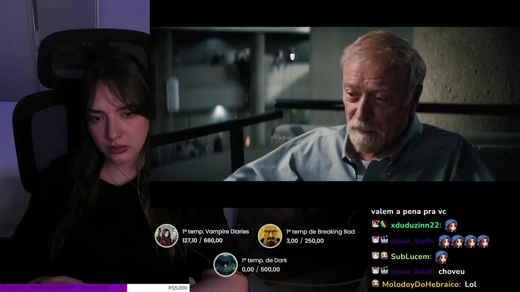Click the '3,00 / 250,00' goal amount

[x=305, y=241]
